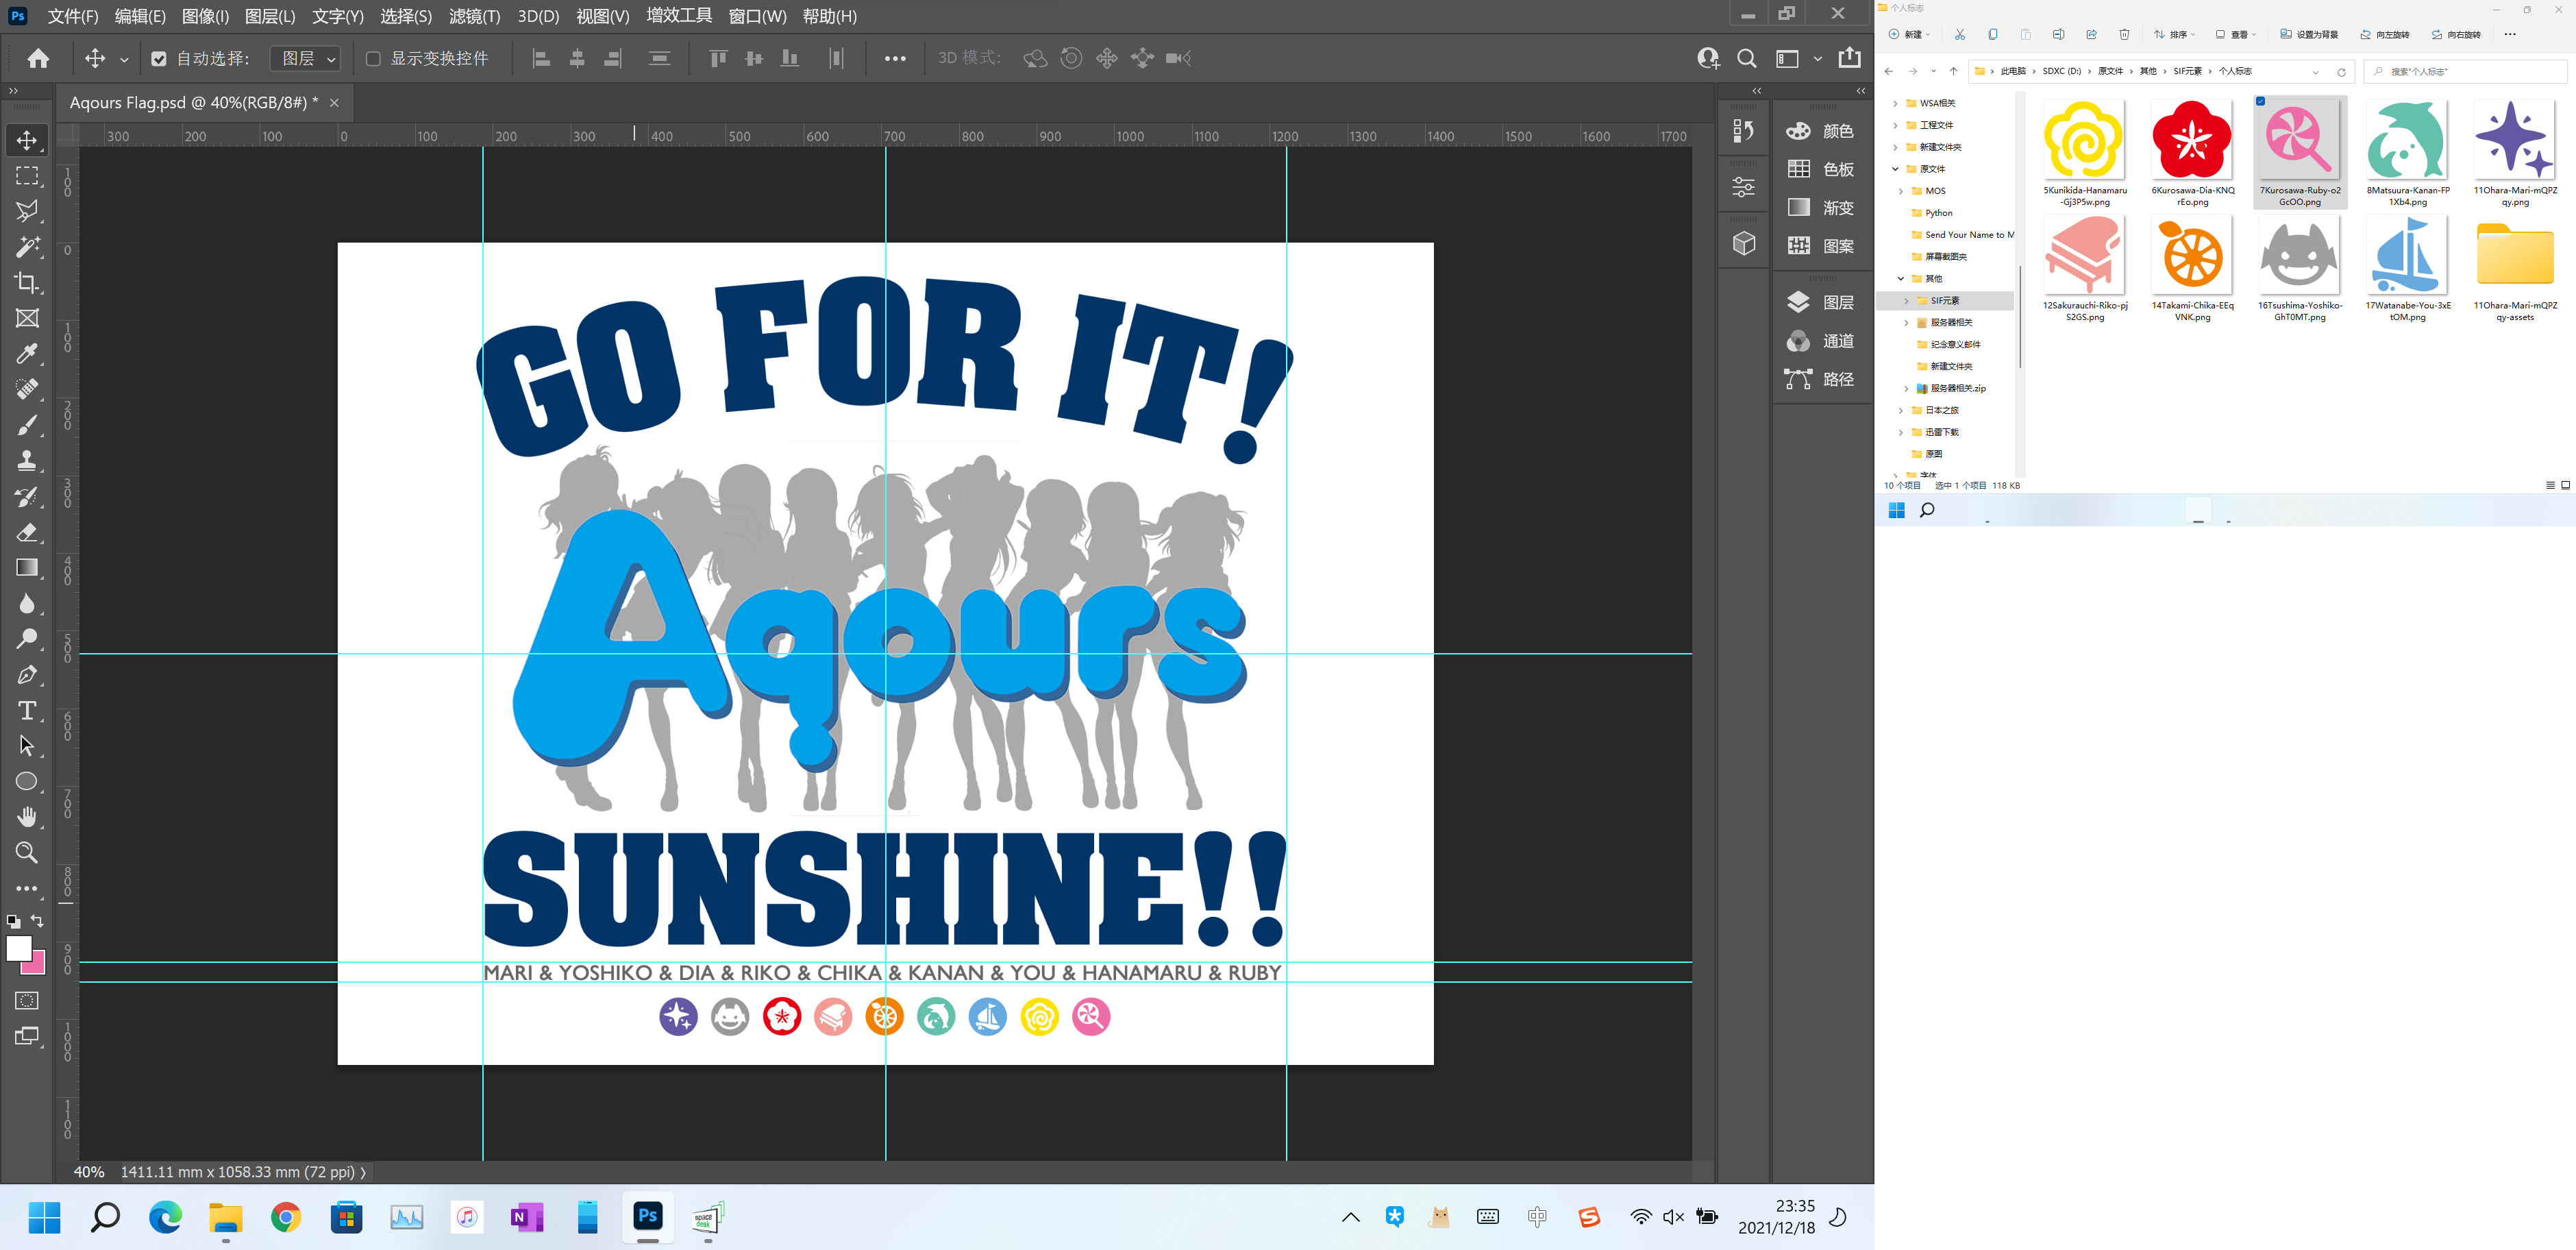Select the Horizontal Type tool

click(x=27, y=710)
